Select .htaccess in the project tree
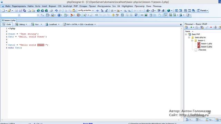 (202, 50)
